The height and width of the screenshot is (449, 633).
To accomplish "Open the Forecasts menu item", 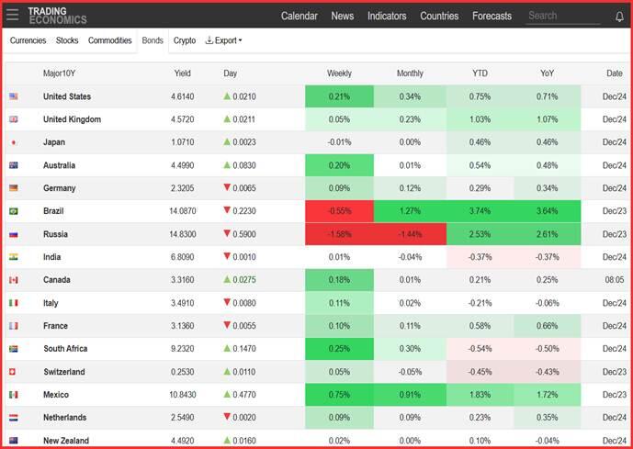I will click(x=492, y=16).
